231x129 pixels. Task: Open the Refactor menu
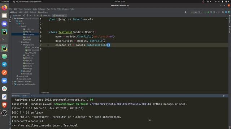(42, 9)
